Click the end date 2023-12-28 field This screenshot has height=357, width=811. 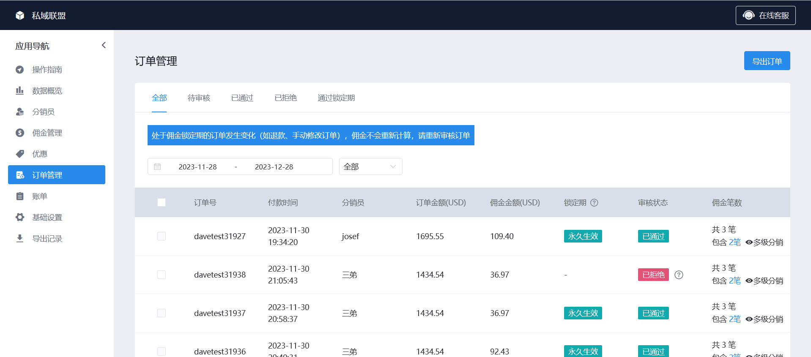pyautogui.click(x=274, y=167)
